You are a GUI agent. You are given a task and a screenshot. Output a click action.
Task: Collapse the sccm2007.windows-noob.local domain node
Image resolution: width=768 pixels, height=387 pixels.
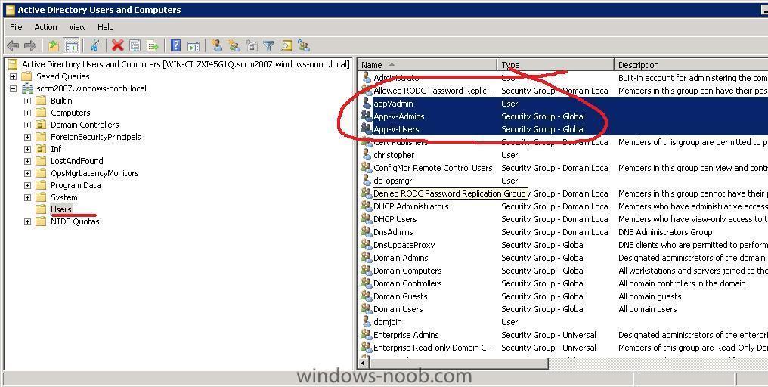pyautogui.click(x=13, y=88)
